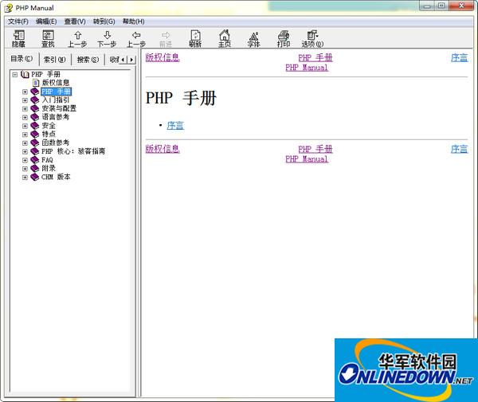The width and height of the screenshot is (478, 402).
Task: Open footer PHP 手册 link under the list
Action: point(315,149)
